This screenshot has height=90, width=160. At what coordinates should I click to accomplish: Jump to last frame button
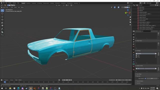[x=71, y=80]
